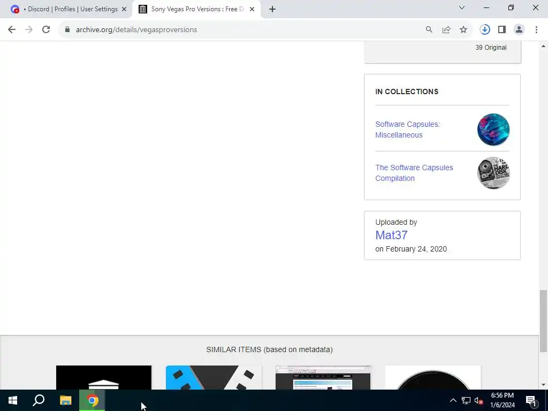548x411 pixels.
Task: Launch File Explorer from taskbar
Action: click(65, 400)
